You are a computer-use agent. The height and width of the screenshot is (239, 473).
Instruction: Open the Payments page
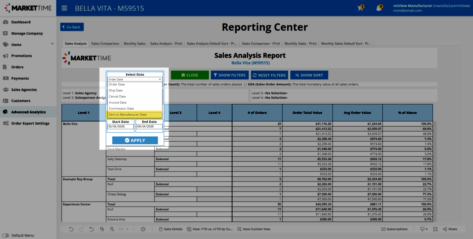coord(20,78)
